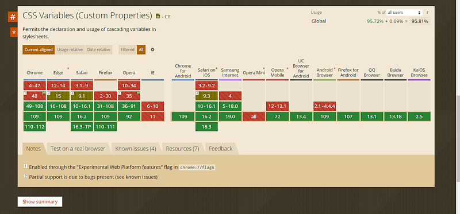Select Opera 36-91 cell
Viewport: 460px width, 214px height.
tap(129, 106)
